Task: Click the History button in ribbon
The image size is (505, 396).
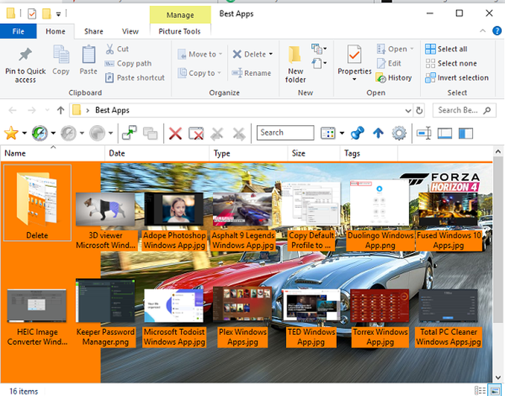Action: coord(394,78)
